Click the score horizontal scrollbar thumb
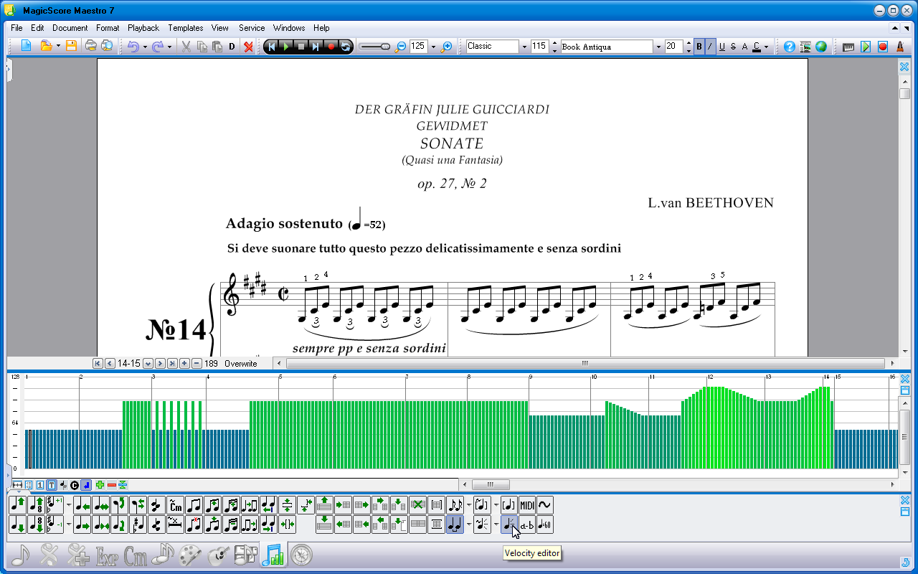Viewport: 918px width, 574px height. [585, 363]
